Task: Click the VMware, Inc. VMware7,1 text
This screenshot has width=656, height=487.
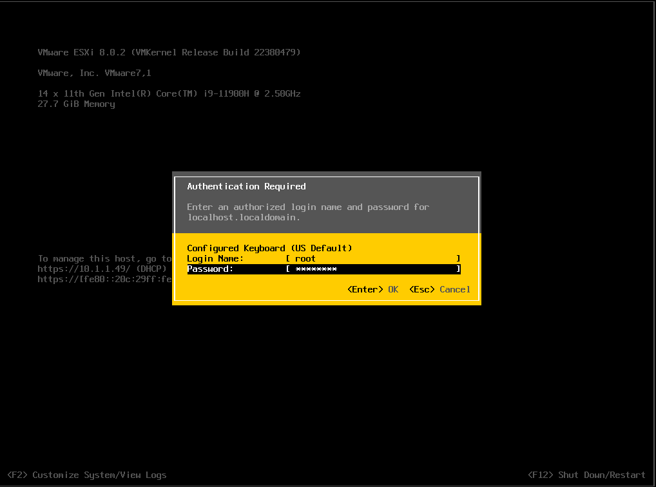Action: (x=95, y=73)
